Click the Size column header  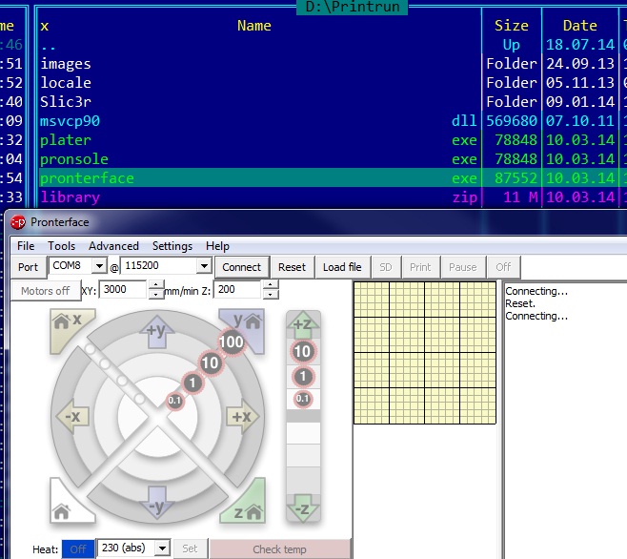[512, 26]
